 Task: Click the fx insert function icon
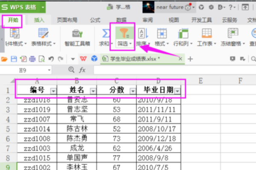click(82, 70)
